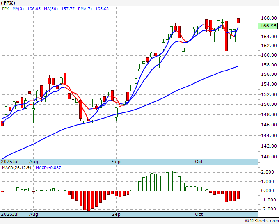
Task: Click the EMA(7) value 165.63
Action: [x=102, y=9]
